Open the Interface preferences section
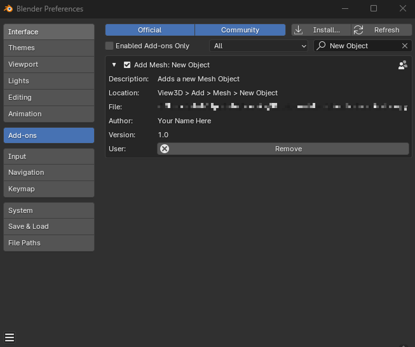The height and width of the screenshot is (347, 415). point(49,32)
